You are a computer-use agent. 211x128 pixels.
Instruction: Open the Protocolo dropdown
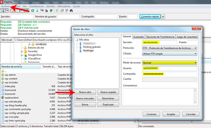click(x=170, y=48)
